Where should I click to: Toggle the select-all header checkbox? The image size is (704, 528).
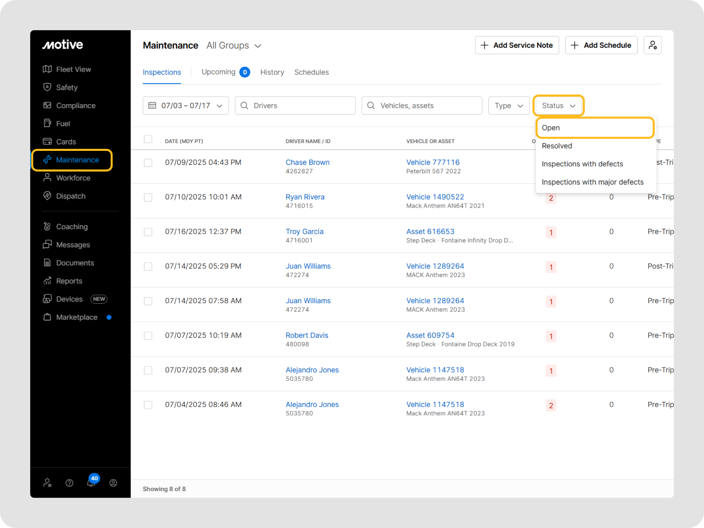point(148,139)
